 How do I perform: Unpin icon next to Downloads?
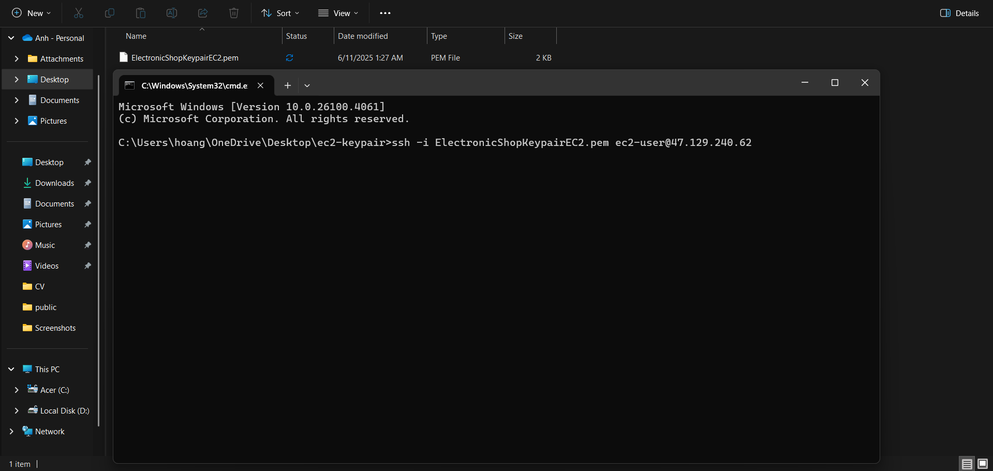[x=88, y=183]
